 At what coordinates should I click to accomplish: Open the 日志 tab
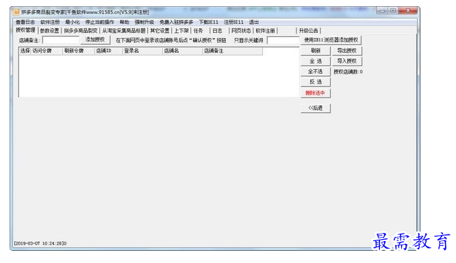[x=217, y=31]
